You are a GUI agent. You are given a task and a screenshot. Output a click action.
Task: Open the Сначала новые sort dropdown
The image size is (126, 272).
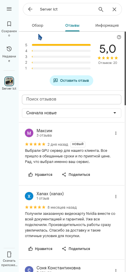coord(72,113)
